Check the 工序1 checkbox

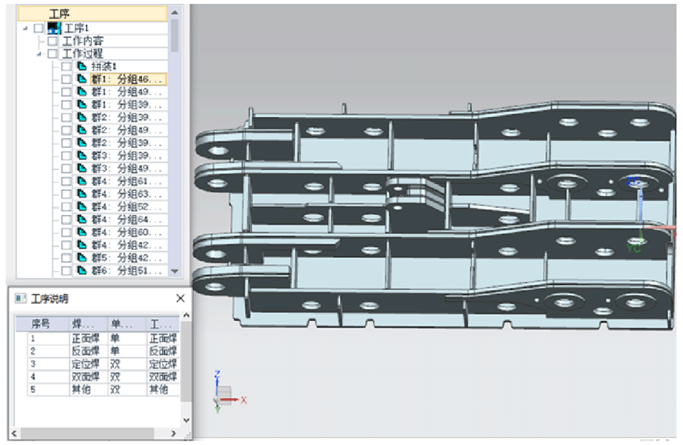tap(39, 28)
